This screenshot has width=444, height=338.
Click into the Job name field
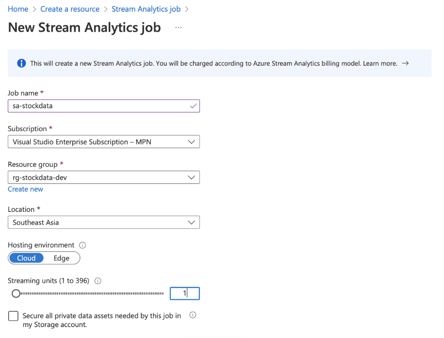[x=104, y=106]
